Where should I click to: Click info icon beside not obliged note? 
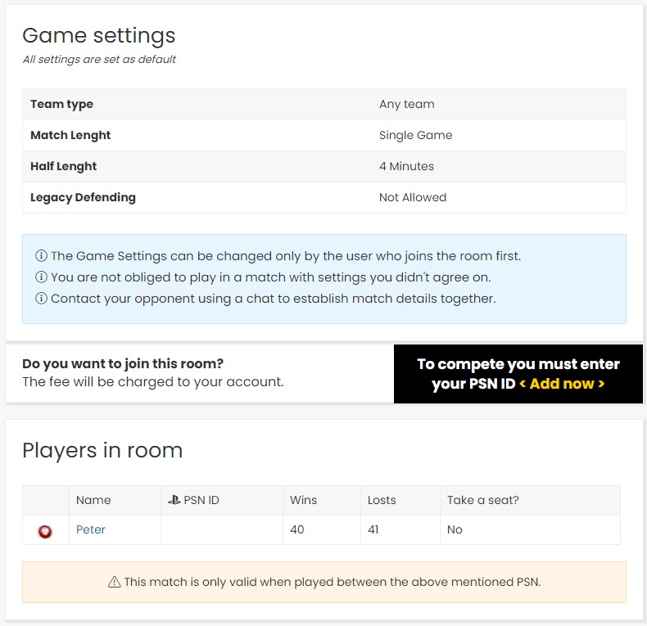pyautogui.click(x=41, y=277)
